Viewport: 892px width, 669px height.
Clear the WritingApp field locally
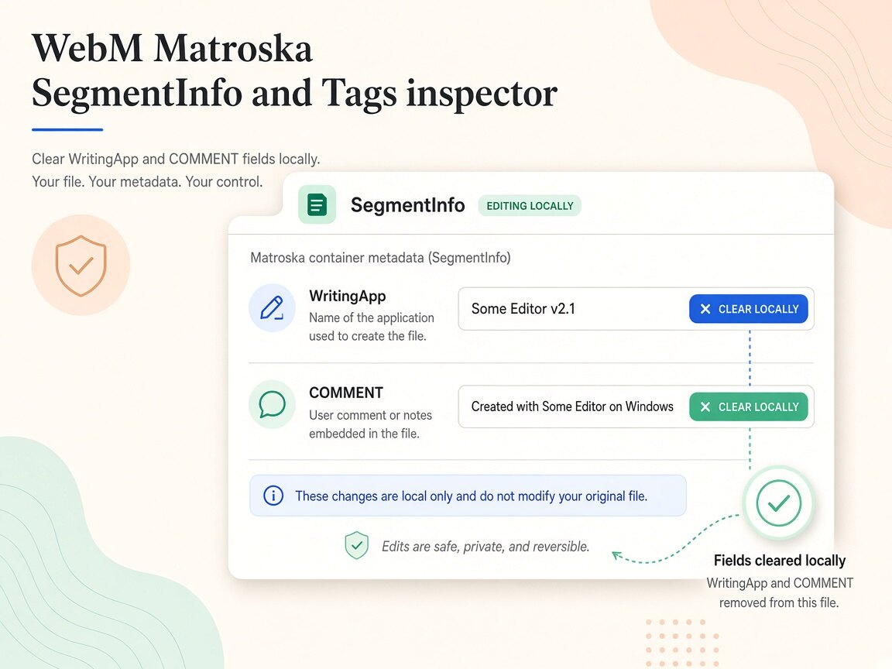pyautogui.click(x=749, y=309)
